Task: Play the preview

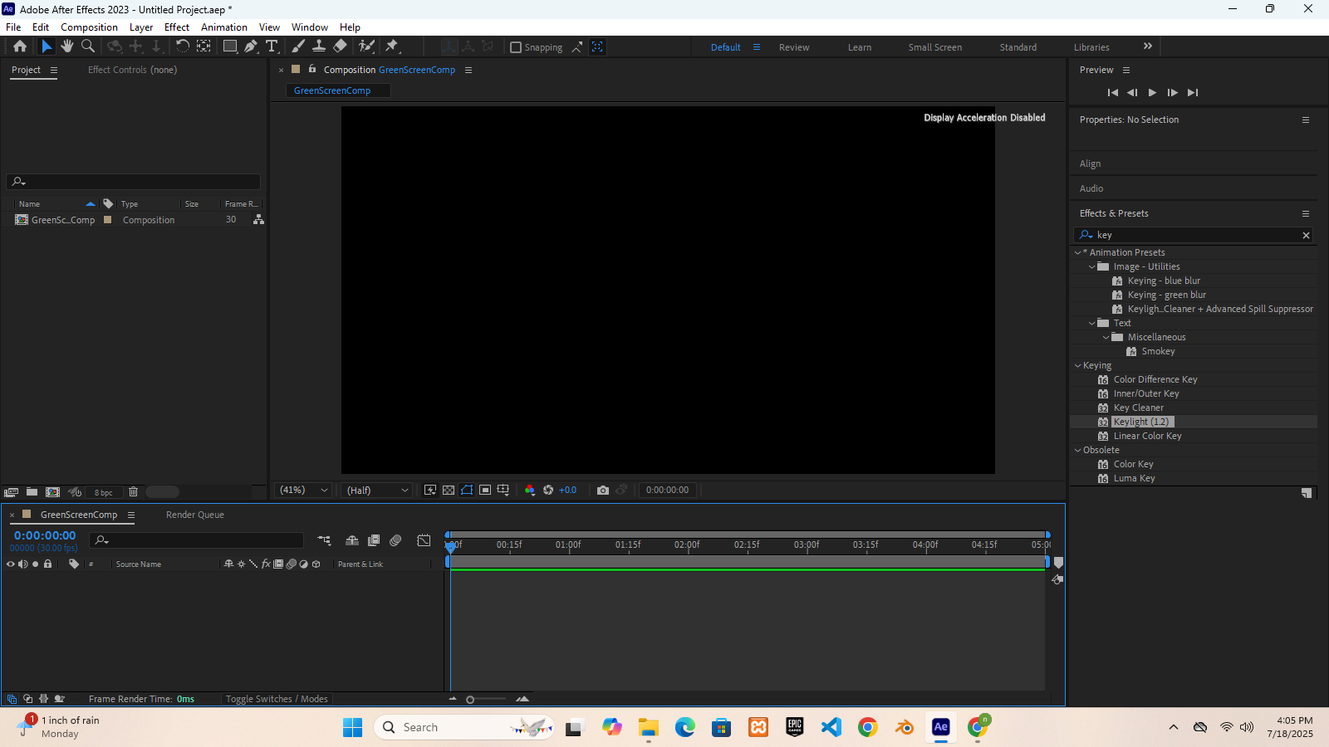Action: click(1152, 92)
